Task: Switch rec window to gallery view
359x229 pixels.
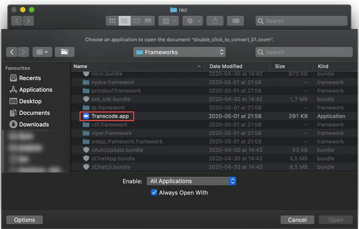Action: click(x=148, y=21)
